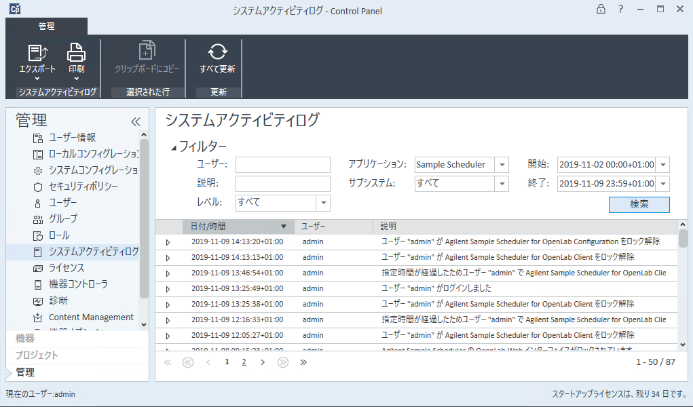Image resolution: width=693 pixels, height=407 pixels.
Task: Open ローカルコンフィグレーション item
Action: pyautogui.click(x=86, y=154)
